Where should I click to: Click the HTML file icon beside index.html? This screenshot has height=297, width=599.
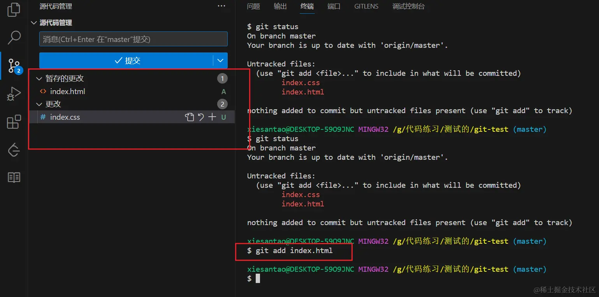43,91
